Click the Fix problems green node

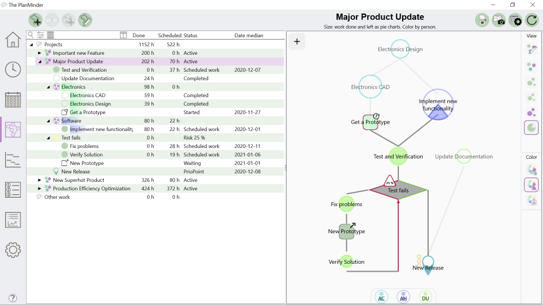point(346,204)
